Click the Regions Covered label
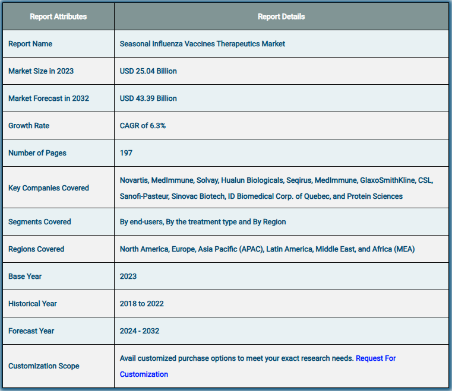This screenshot has height=391, width=452. coord(36,249)
